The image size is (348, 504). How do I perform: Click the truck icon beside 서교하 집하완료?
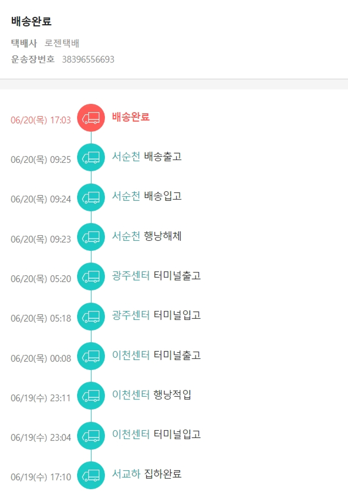click(x=91, y=475)
